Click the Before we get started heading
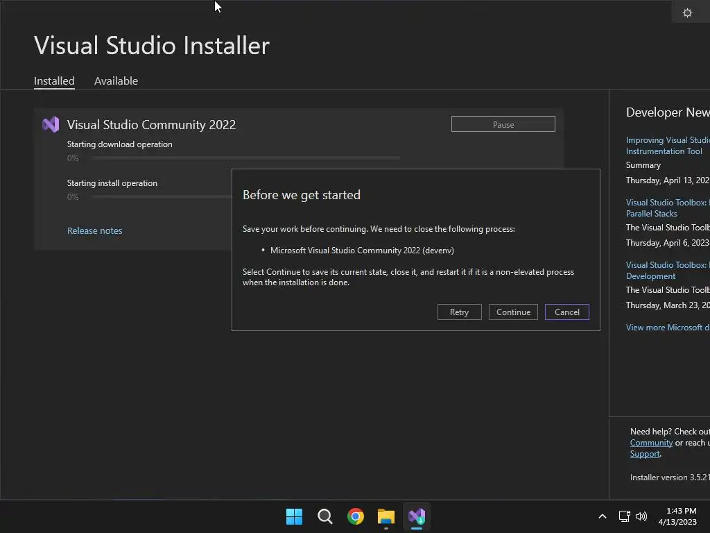The height and width of the screenshot is (533, 710). point(302,195)
